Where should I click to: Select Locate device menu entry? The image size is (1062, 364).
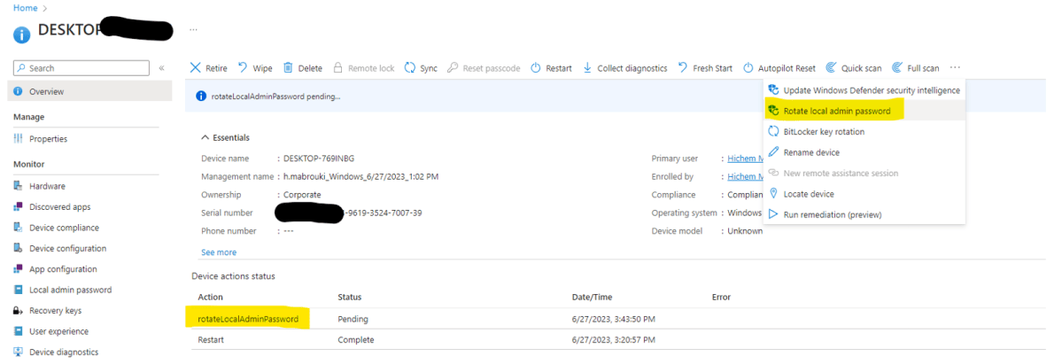pyautogui.click(x=864, y=194)
